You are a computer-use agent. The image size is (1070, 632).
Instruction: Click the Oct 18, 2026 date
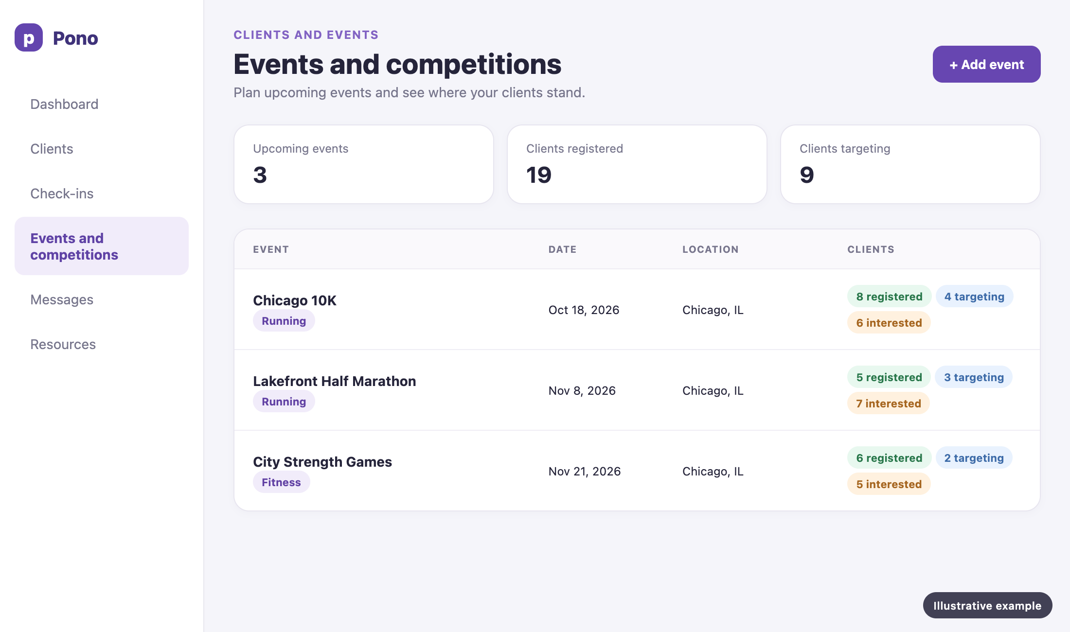coord(584,310)
